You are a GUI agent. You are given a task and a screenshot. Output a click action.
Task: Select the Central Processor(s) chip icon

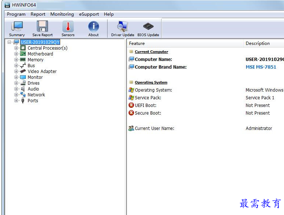pos(23,48)
